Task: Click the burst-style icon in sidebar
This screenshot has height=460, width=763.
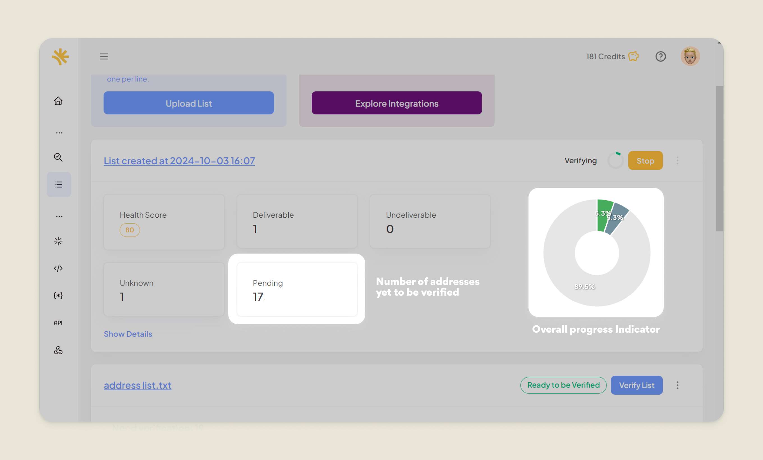Action: (x=58, y=241)
